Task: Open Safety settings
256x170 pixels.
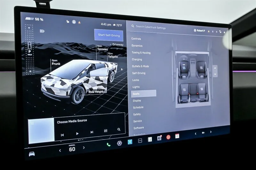Action: pos(137,114)
